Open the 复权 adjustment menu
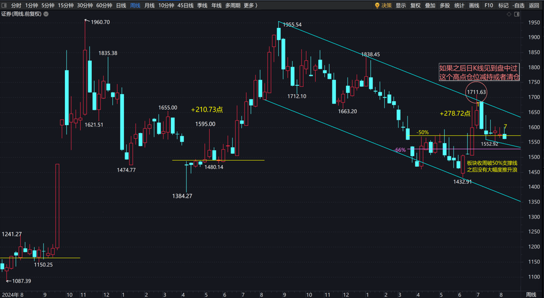This screenshot has width=544, height=298. coord(415,5)
